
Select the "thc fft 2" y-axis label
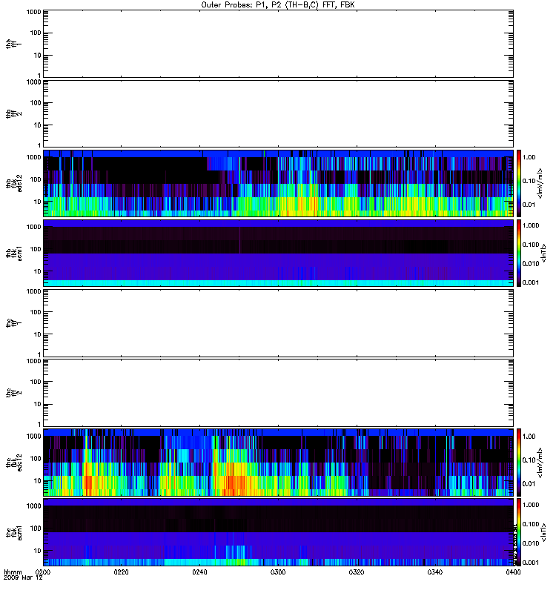pyautogui.click(x=13, y=393)
